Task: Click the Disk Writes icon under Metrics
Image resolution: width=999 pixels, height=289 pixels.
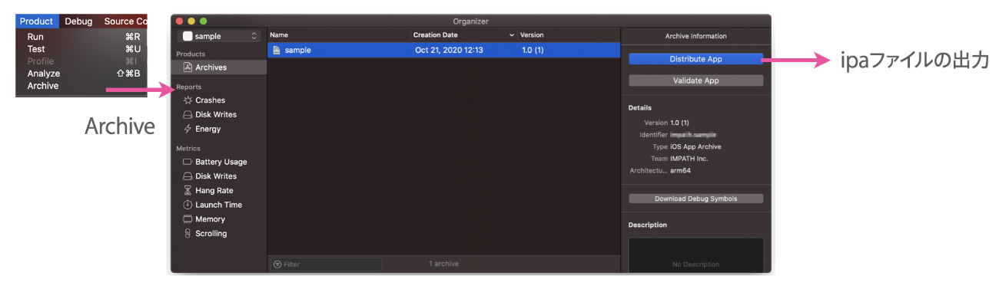Action: coord(188,176)
